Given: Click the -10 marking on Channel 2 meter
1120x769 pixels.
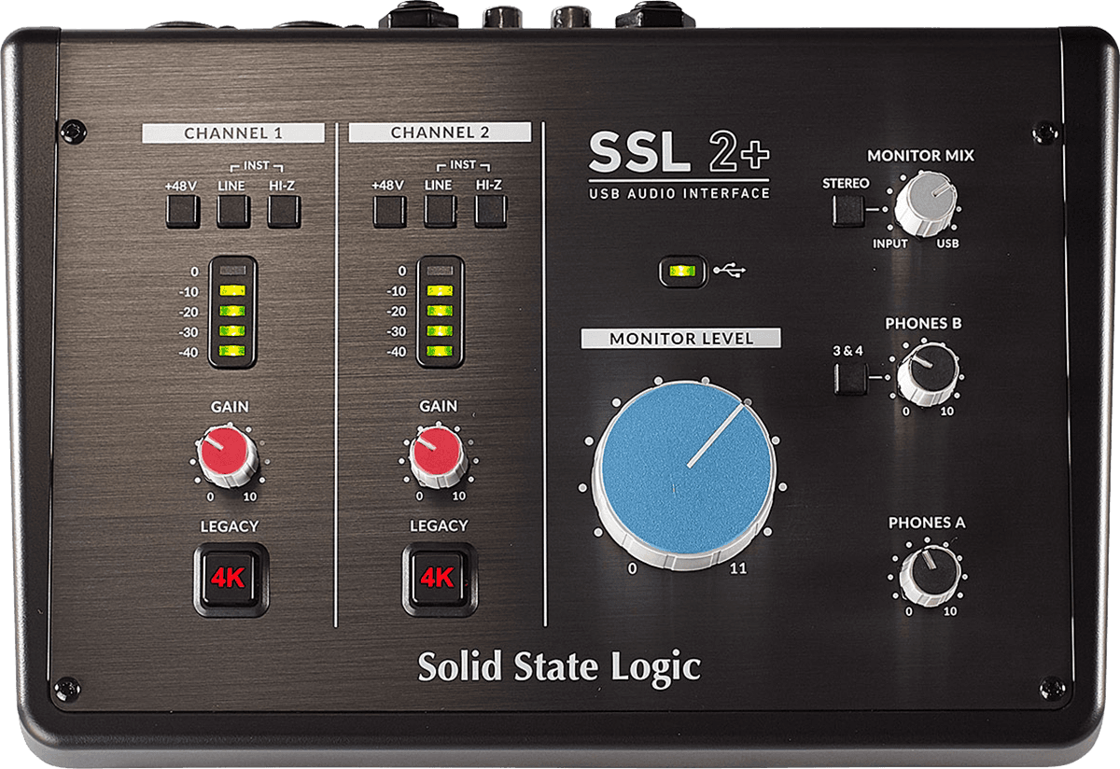Looking at the screenshot, I should pos(395,291).
